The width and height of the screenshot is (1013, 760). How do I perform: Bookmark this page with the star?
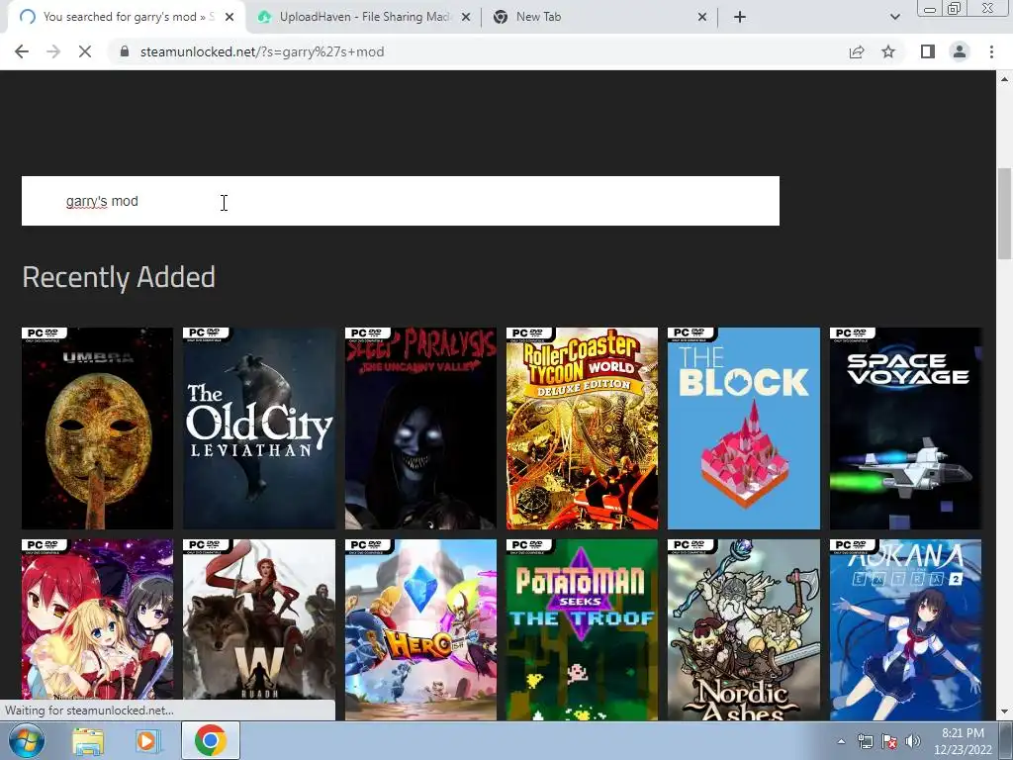point(888,51)
